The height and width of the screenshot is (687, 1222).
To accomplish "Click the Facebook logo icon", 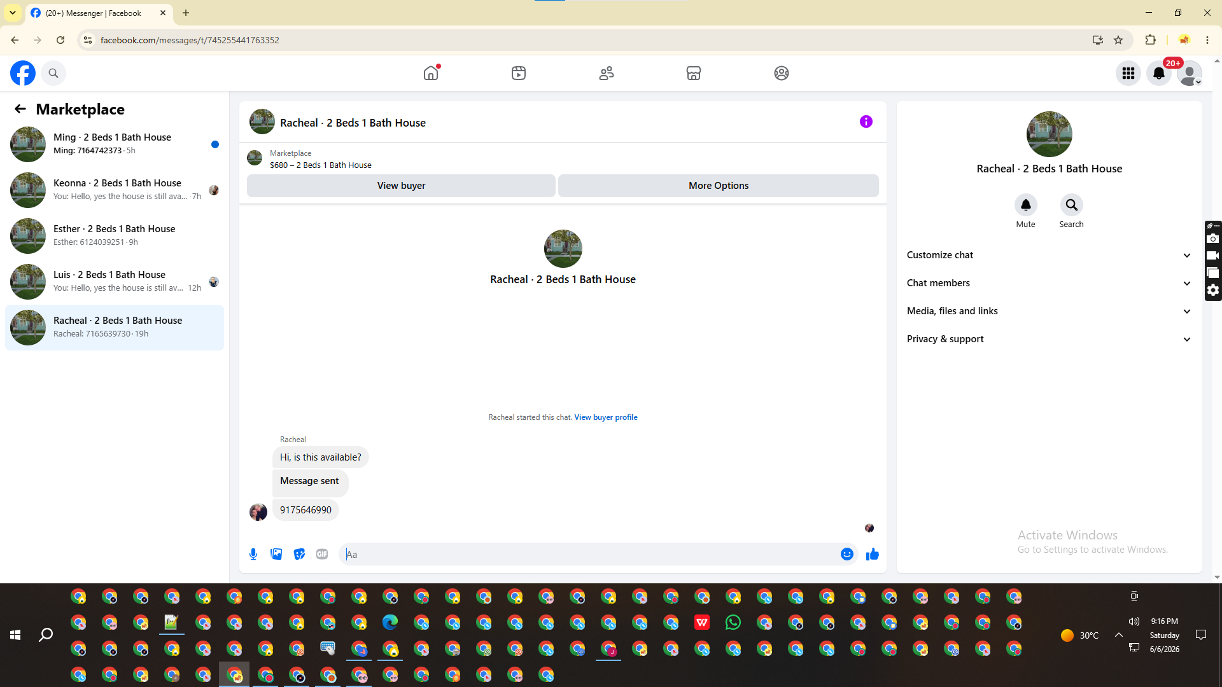I will click(x=23, y=73).
